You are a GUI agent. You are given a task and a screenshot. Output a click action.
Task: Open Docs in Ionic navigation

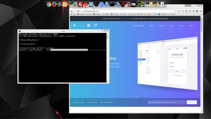(151, 26)
